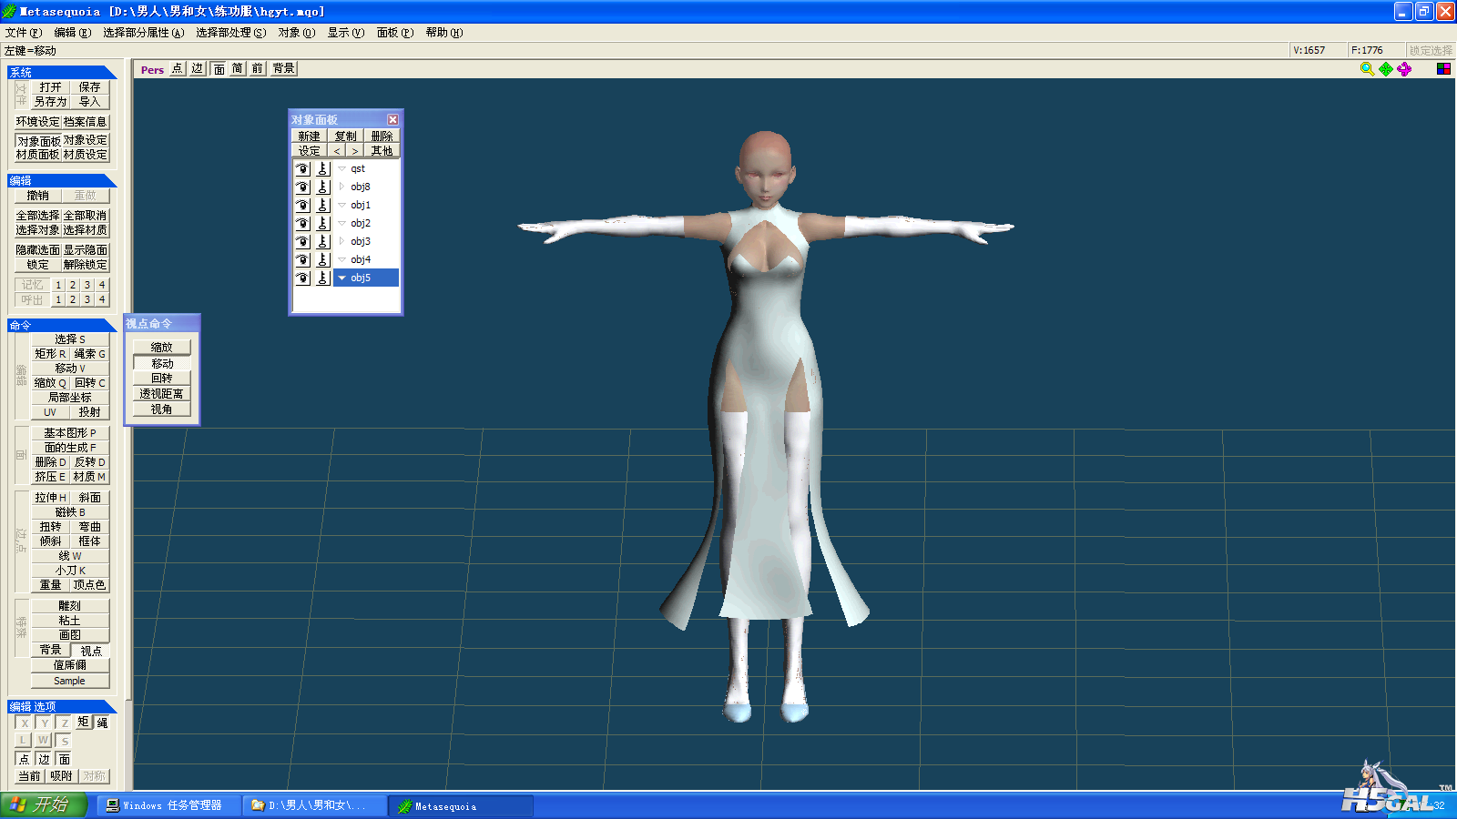Click the 保存 button in the system panel

(x=89, y=87)
